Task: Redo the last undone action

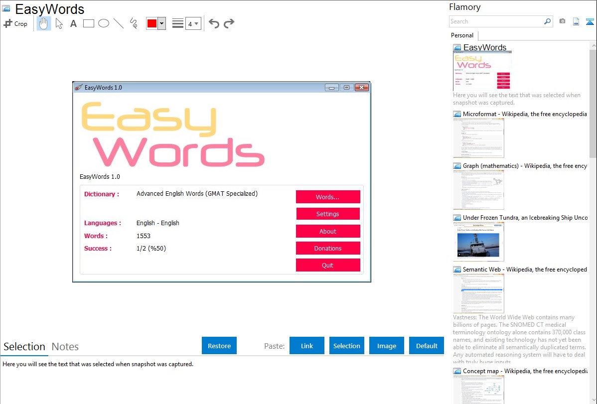Action: click(x=229, y=23)
